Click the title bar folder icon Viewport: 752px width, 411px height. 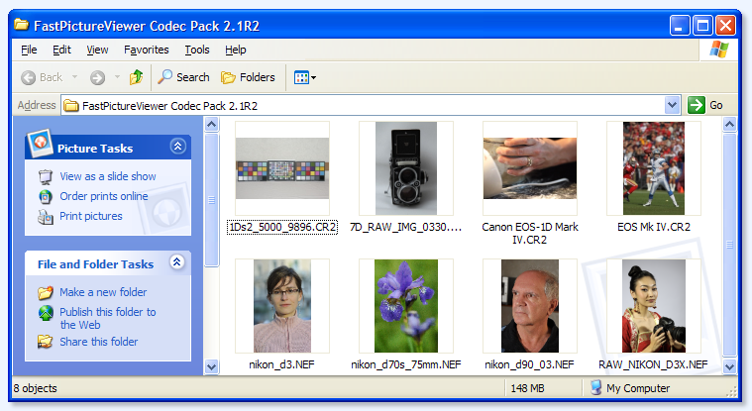[x=21, y=25]
